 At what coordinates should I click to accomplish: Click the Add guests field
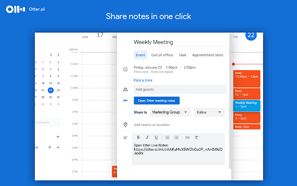click(180, 89)
